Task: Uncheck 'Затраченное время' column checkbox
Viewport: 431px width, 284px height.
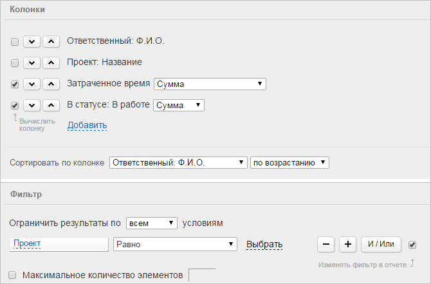Action: (x=15, y=84)
